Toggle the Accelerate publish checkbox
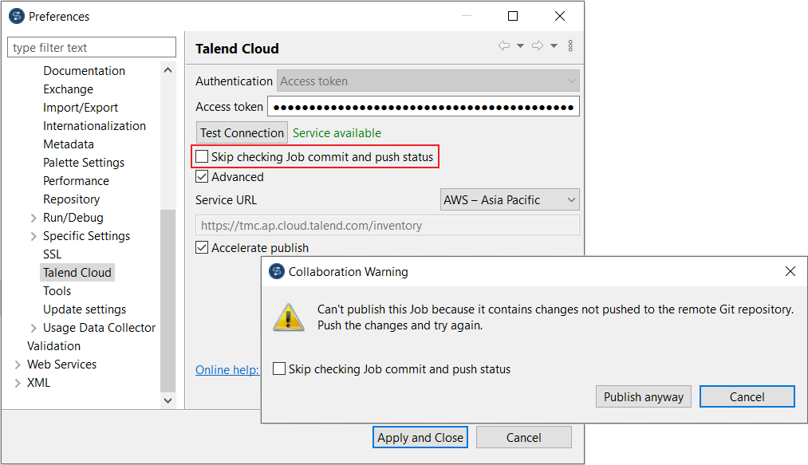808x465 pixels. pyautogui.click(x=203, y=248)
